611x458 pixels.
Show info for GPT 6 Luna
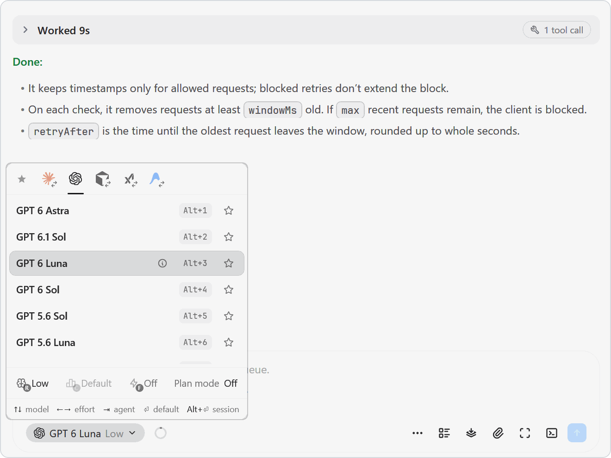point(162,263)
